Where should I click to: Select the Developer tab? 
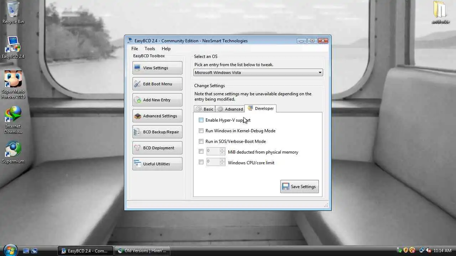point(260,108)
